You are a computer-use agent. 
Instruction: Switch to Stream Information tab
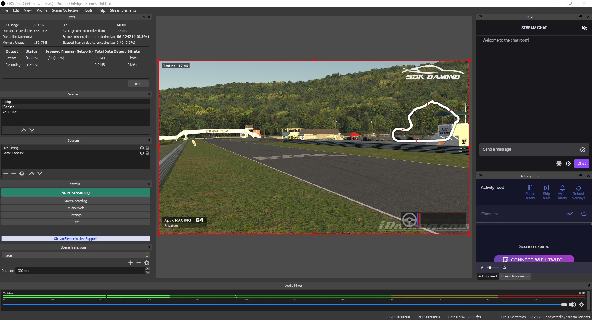click(x=515, y=276)
